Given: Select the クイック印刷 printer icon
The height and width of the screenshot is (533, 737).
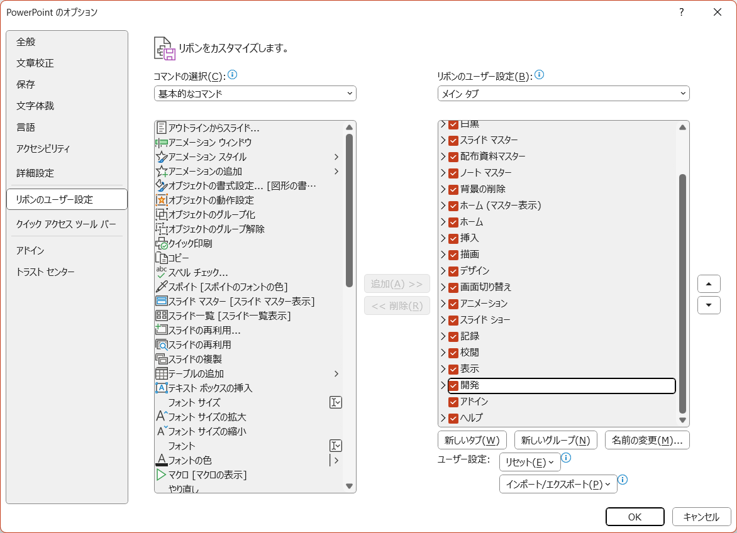Looking at the screenshot, I should (x=161, y=244).
